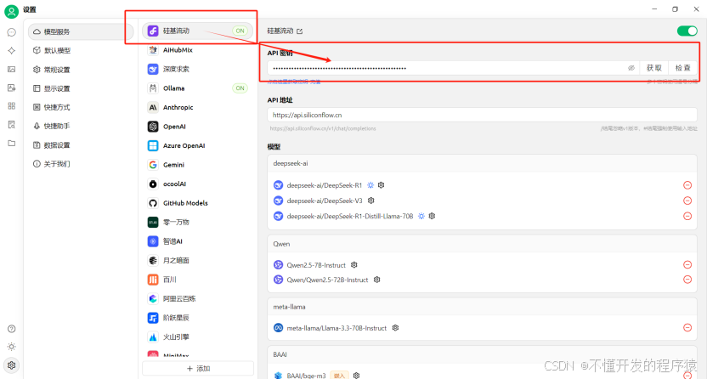The image size is (707, 379).
Task: Open 硅基流动 official site external link icon
Action: 300,31
